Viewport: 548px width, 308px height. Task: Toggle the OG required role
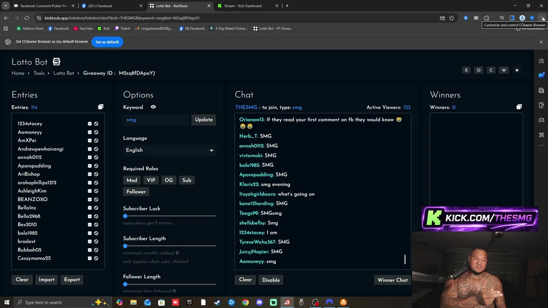169,180
